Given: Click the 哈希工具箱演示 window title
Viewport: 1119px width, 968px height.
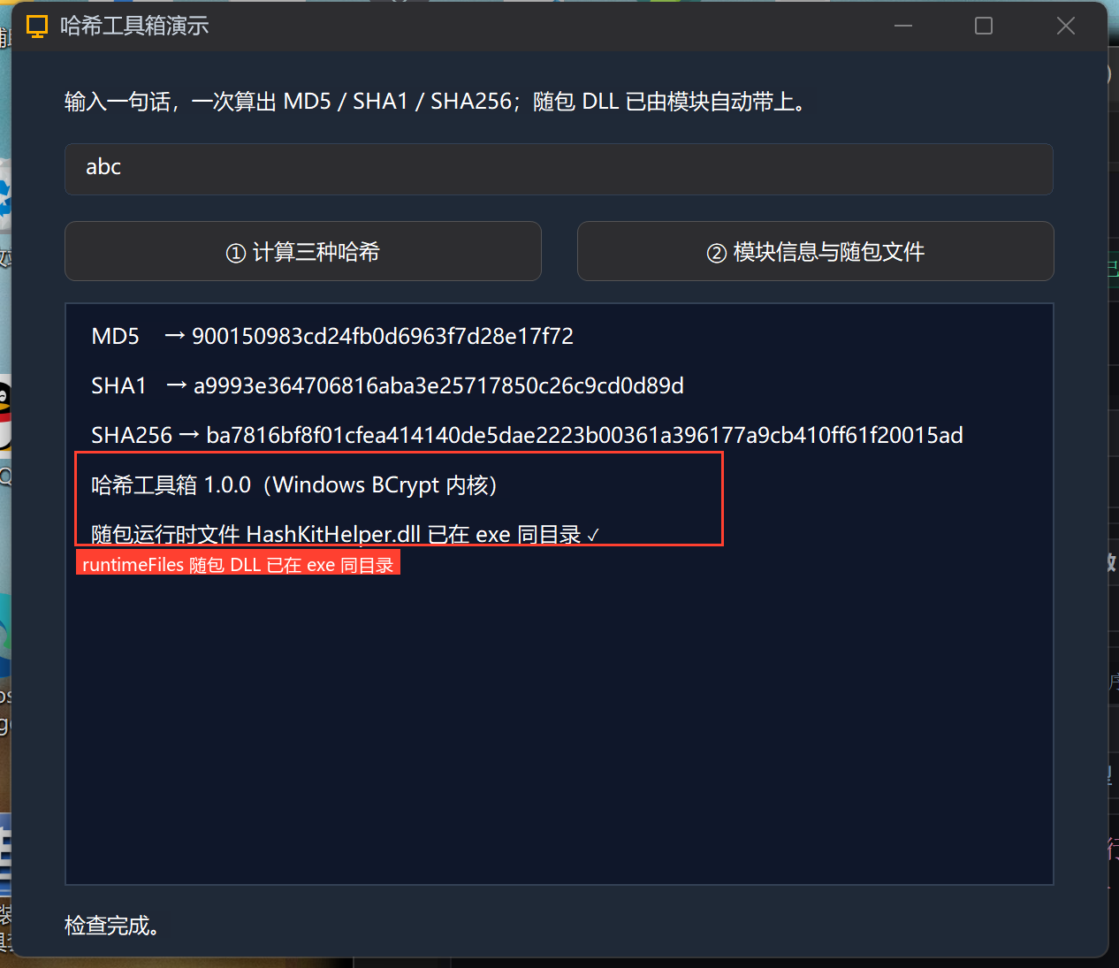Looking at the screenshot, I should (x=134, y=27).
